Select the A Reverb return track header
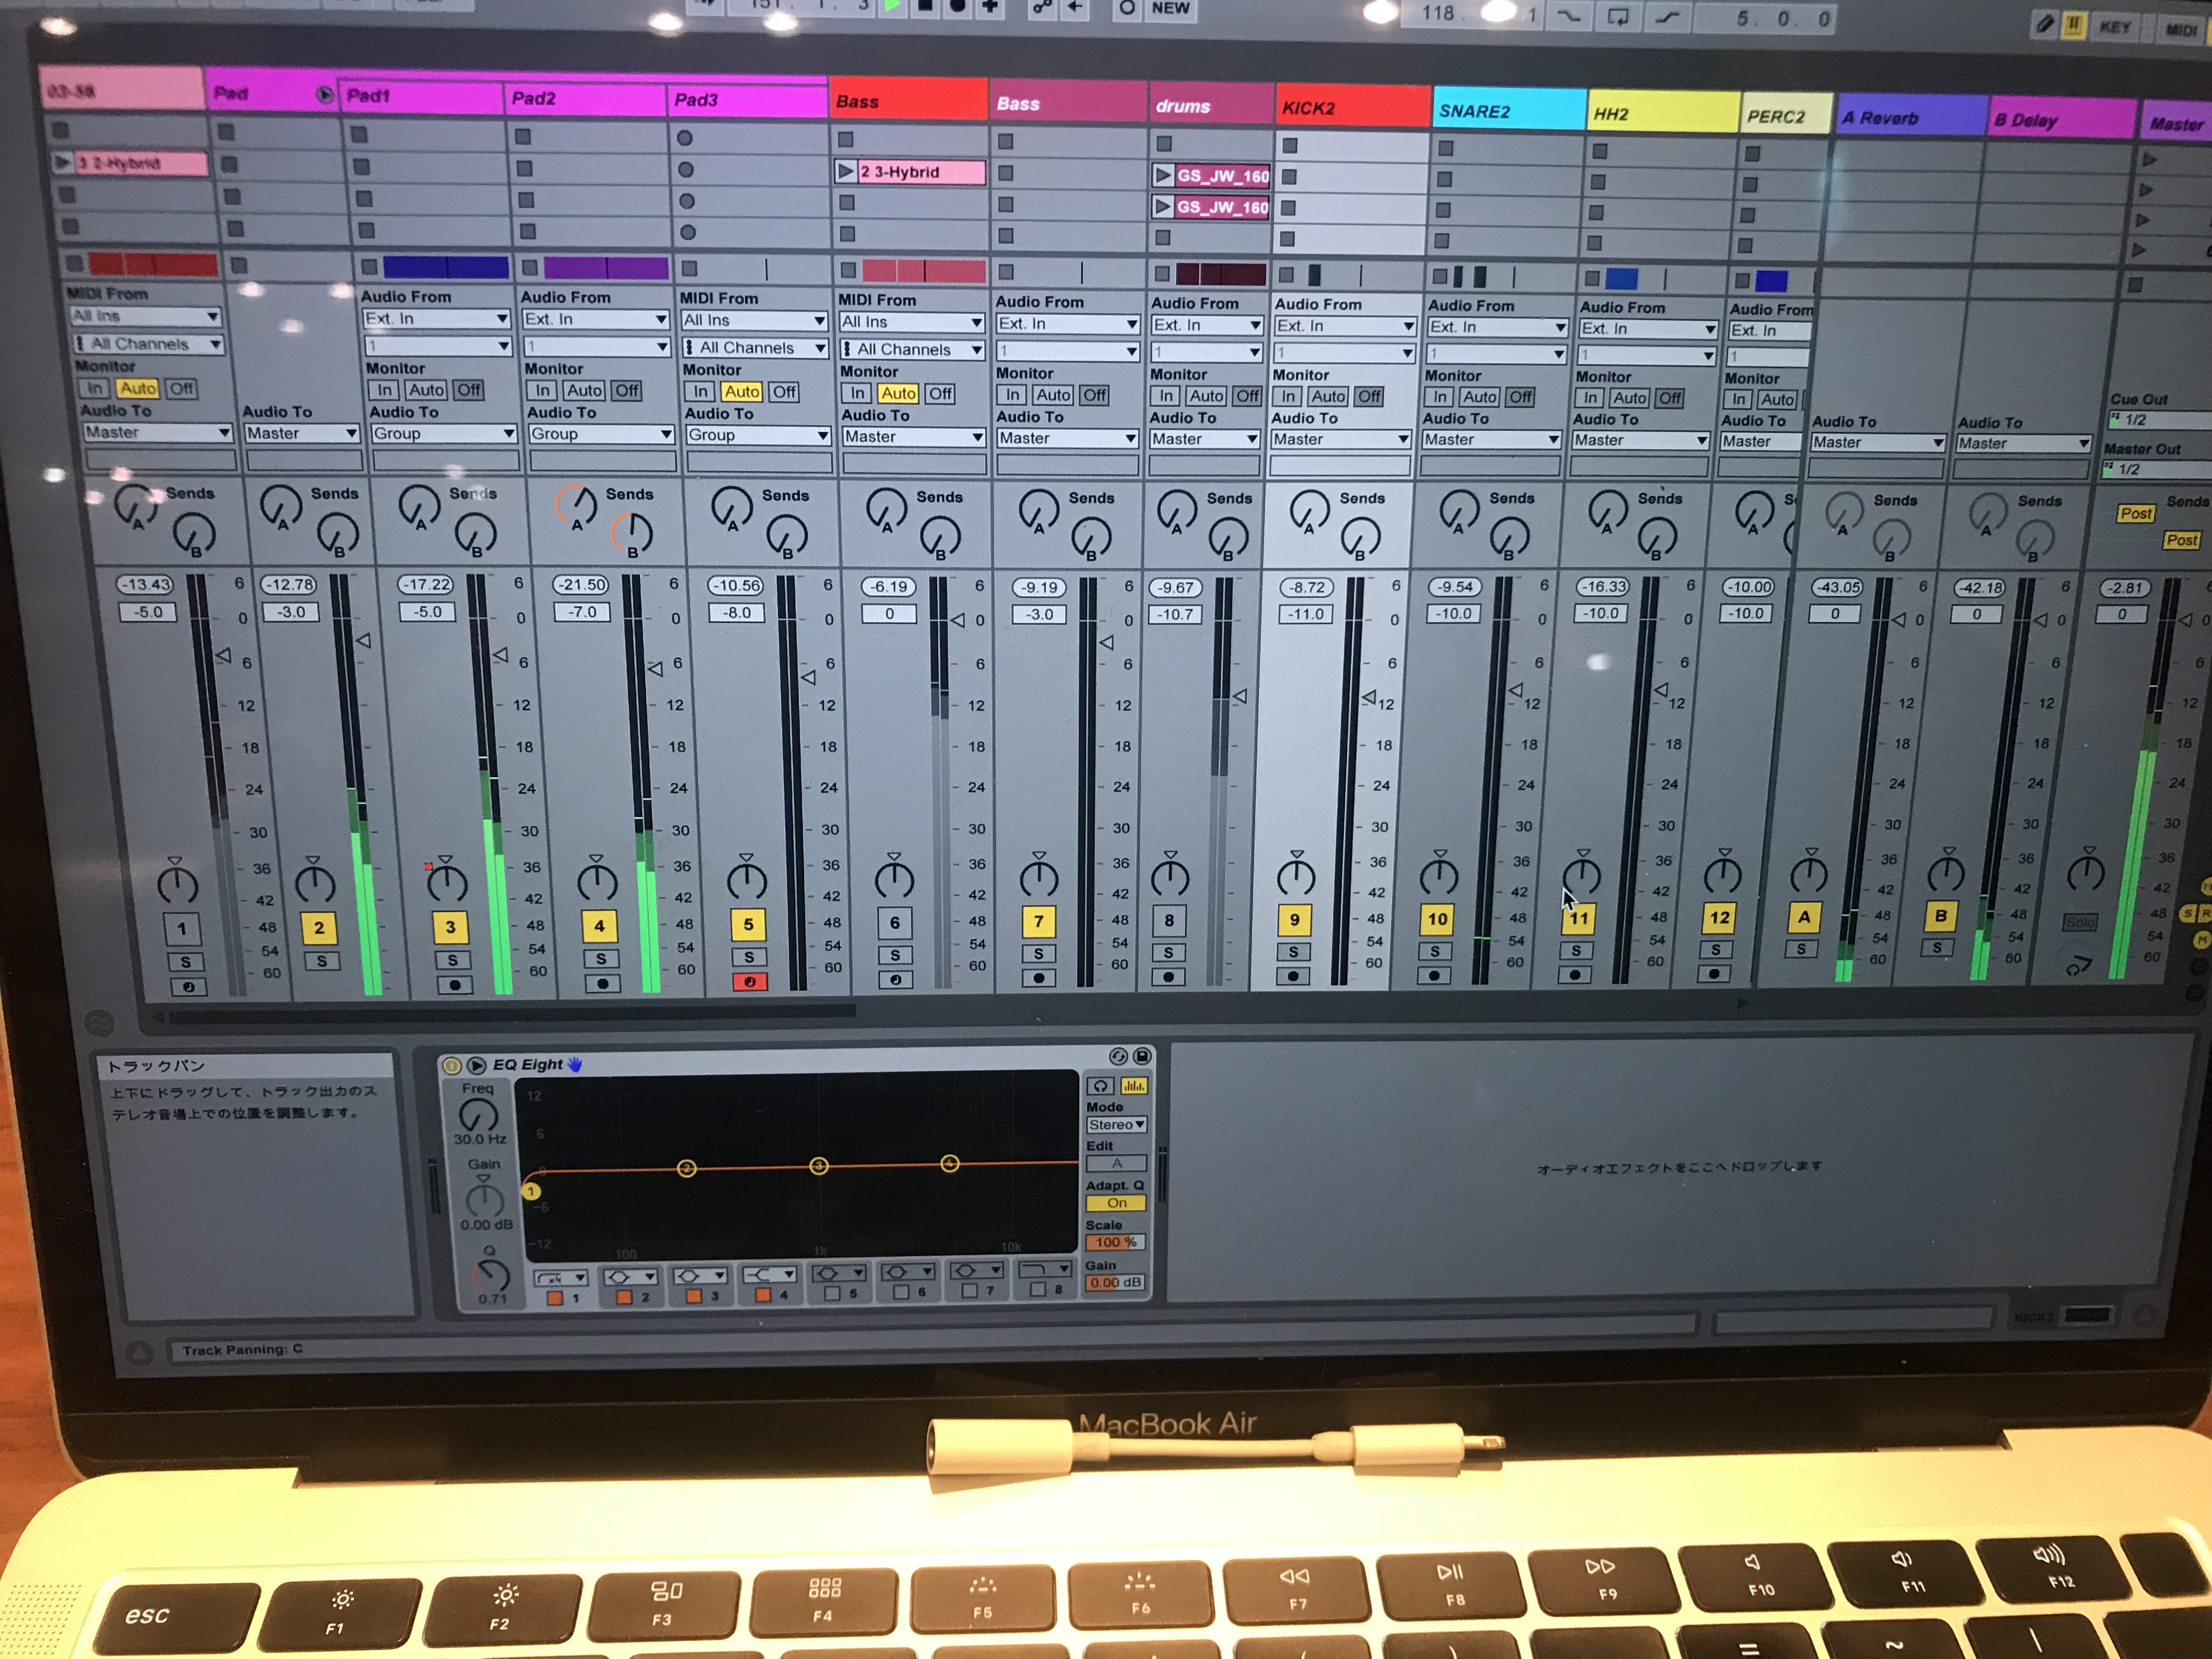This screenshot has width=2212, height=1659. point(1910,117)
